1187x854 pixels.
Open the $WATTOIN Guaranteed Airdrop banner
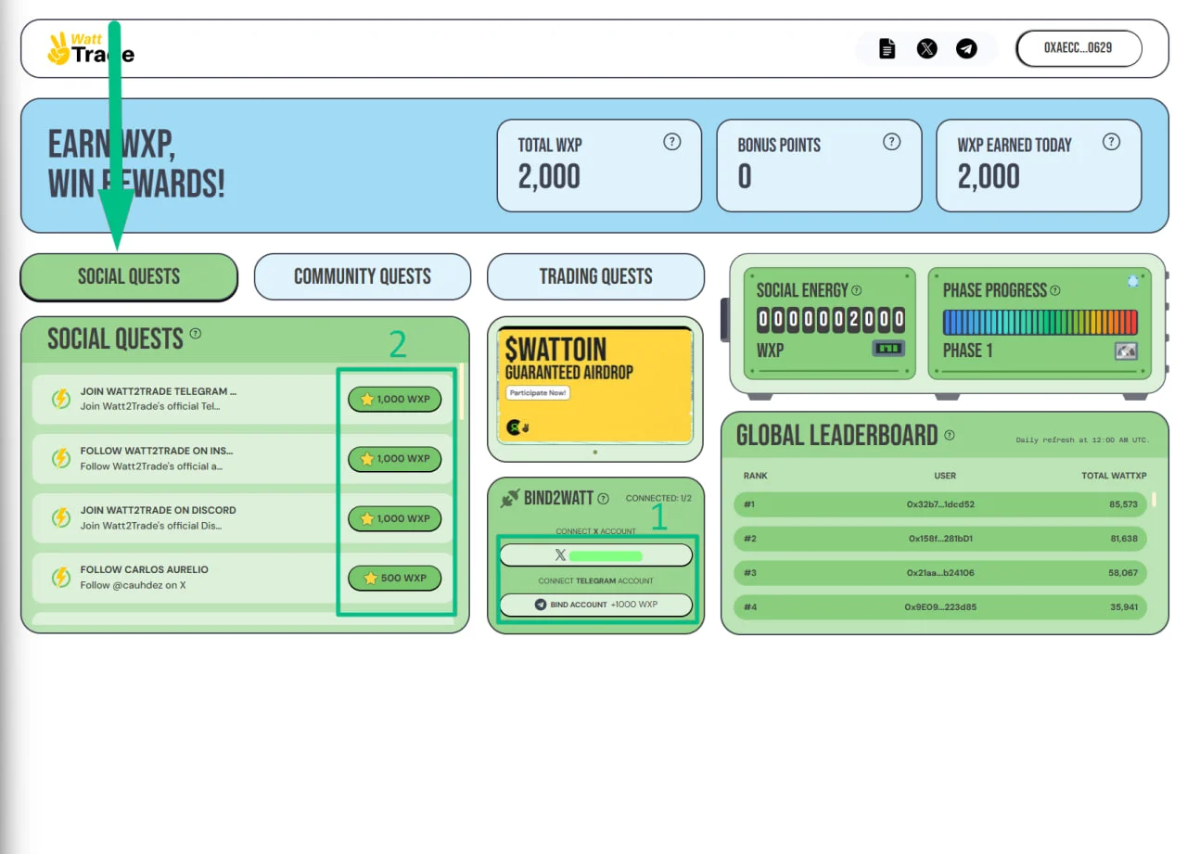click(595, 385)
